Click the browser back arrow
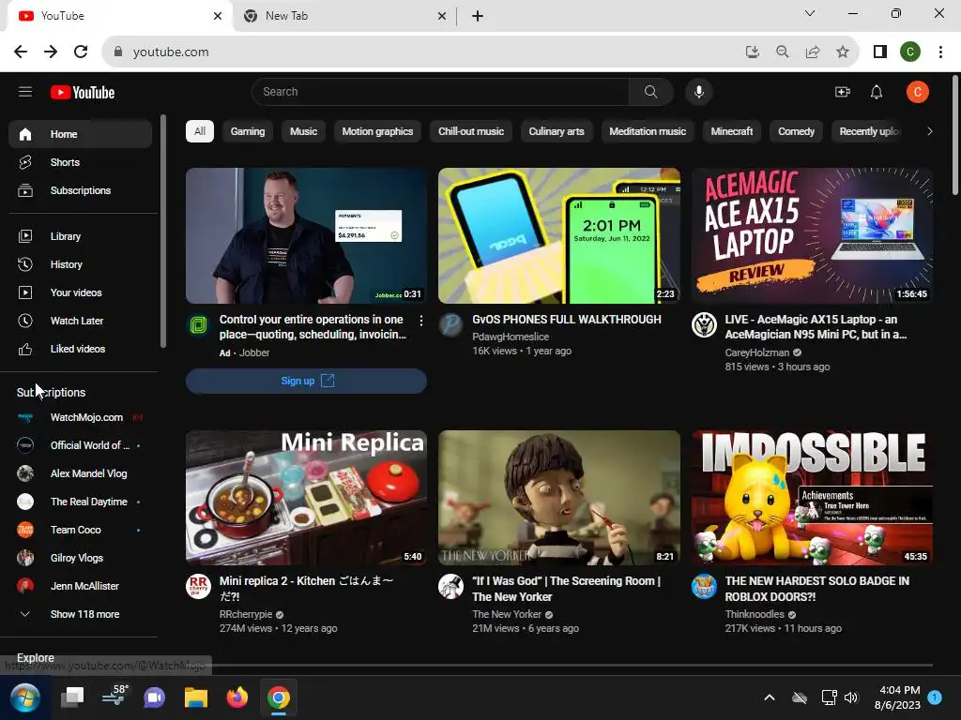Image resolution: width=961 pixels, height=720 pixels. pyautogui.click(x=21, y=52)
